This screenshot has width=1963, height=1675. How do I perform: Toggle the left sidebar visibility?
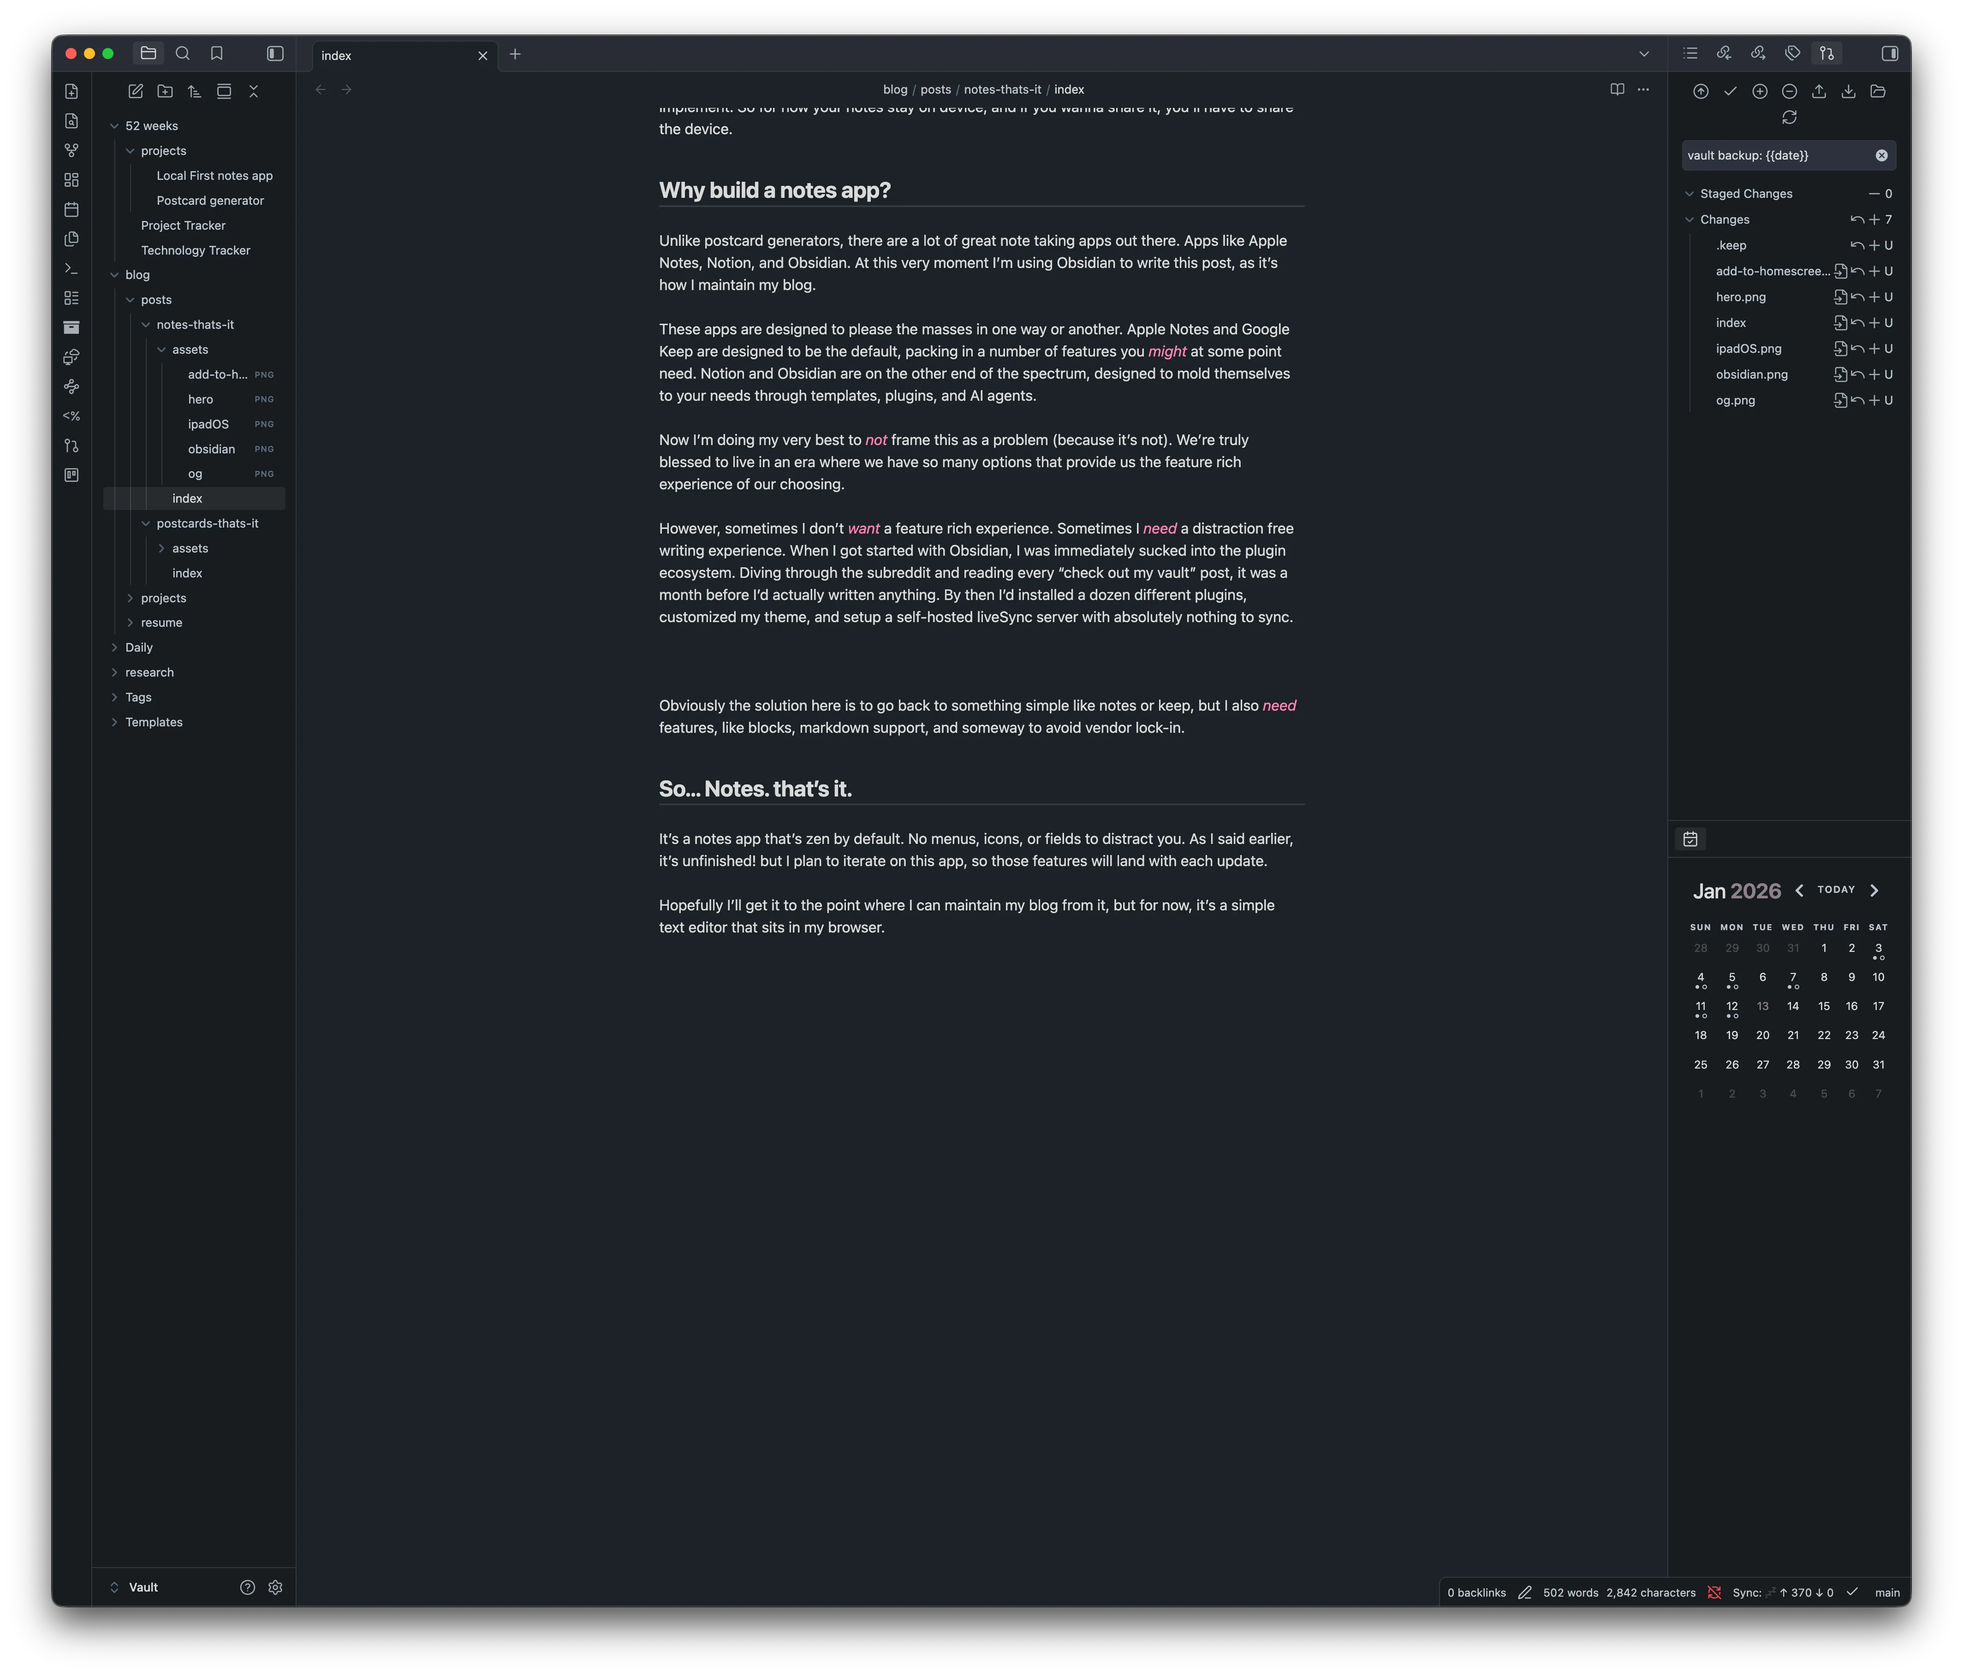[x=275, y=54]
